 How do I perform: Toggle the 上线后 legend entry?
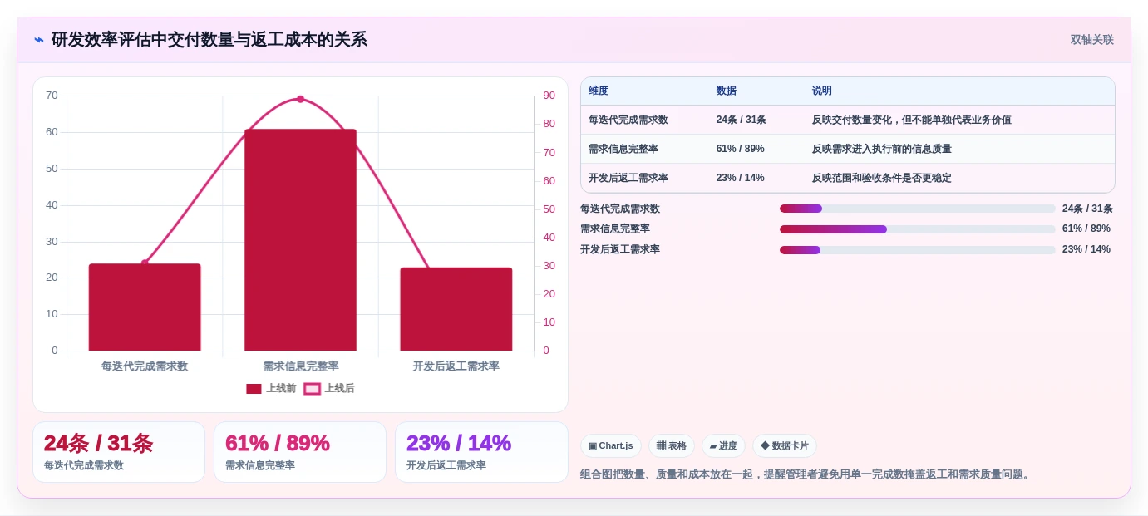pyautogui.click(x=329, y=388)
